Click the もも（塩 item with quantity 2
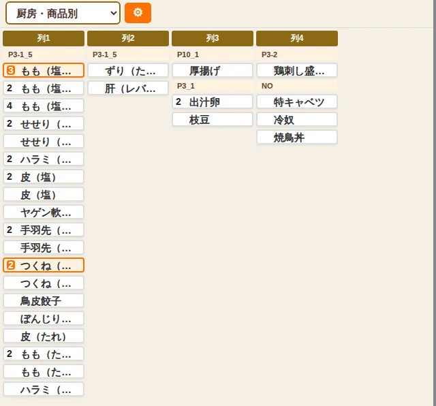436x406 pixels. pos(44,88)
